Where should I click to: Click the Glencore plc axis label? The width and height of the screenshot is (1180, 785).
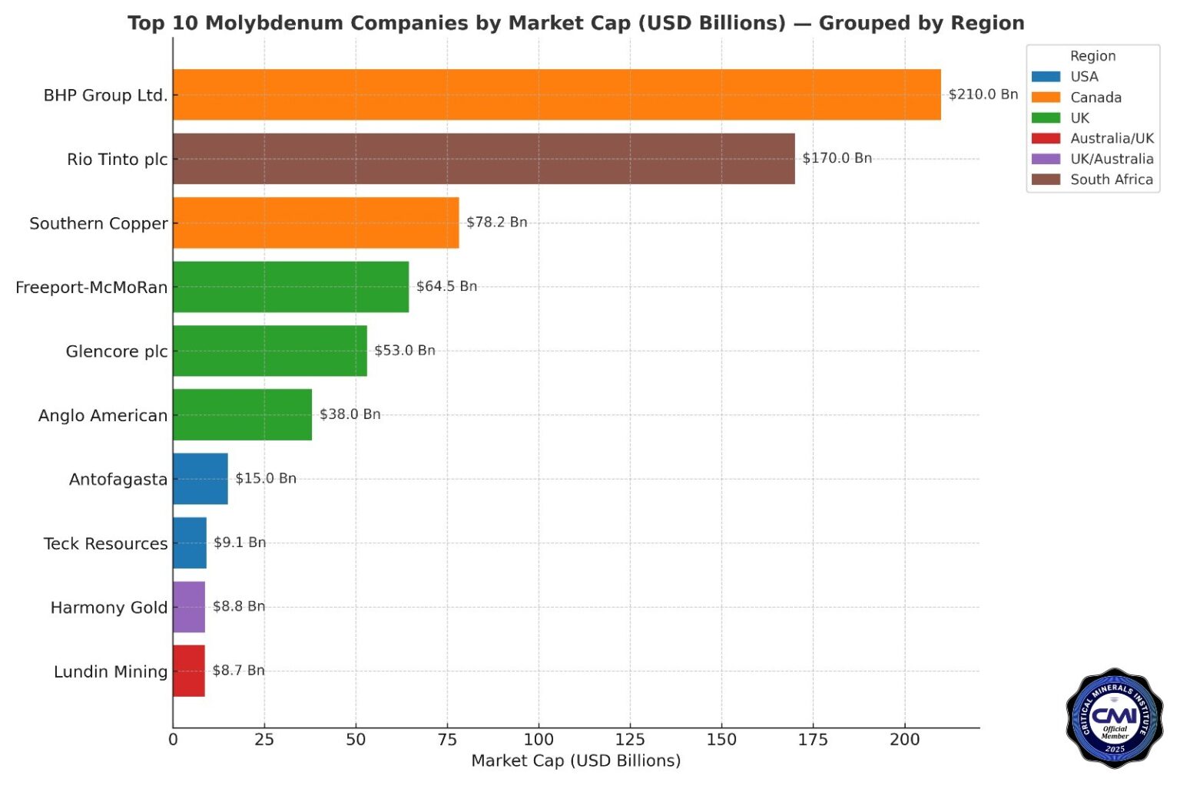click(117, 351)
